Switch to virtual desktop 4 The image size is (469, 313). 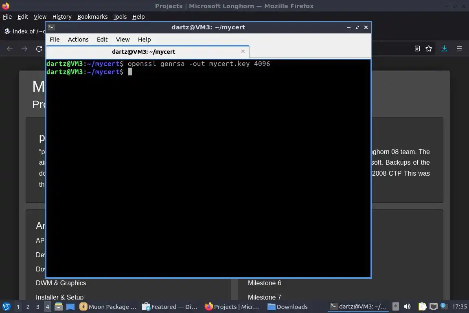click(48, 307)
